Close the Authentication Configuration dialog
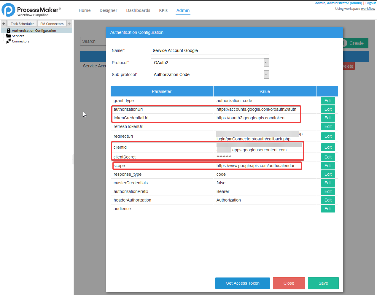 pyautogui.click(x=289, y=283)
